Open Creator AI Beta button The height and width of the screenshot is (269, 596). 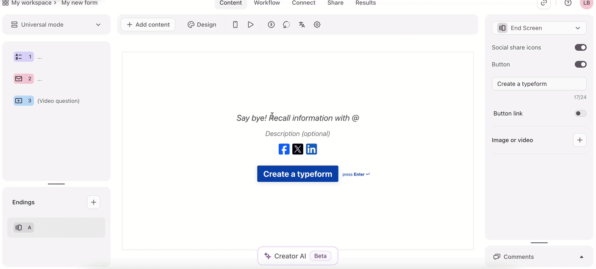click(297, 256)
